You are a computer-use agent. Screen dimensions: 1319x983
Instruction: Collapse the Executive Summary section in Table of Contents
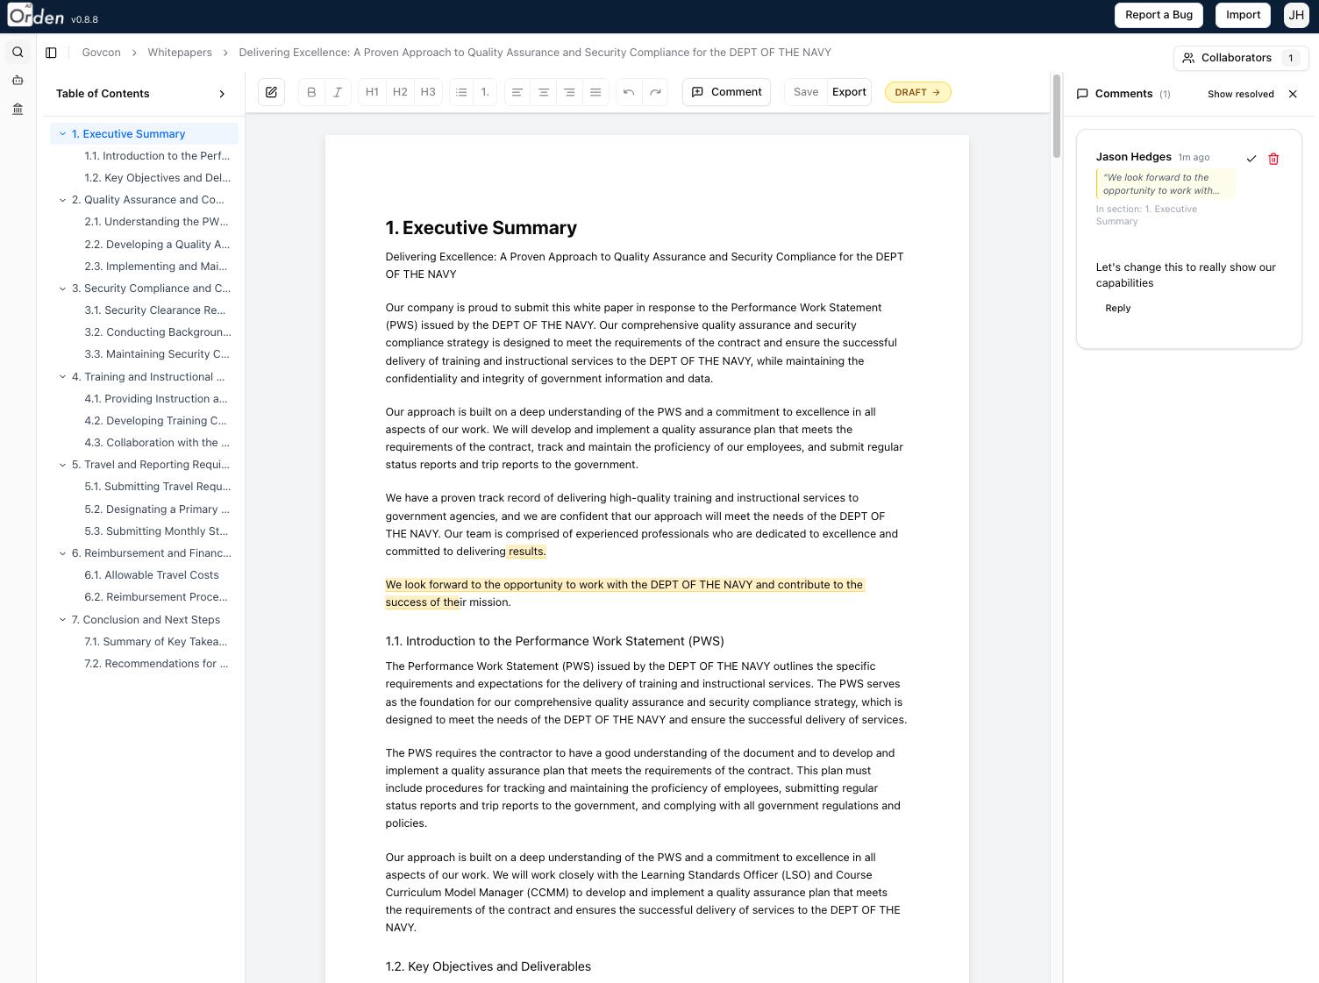[61, 133]
